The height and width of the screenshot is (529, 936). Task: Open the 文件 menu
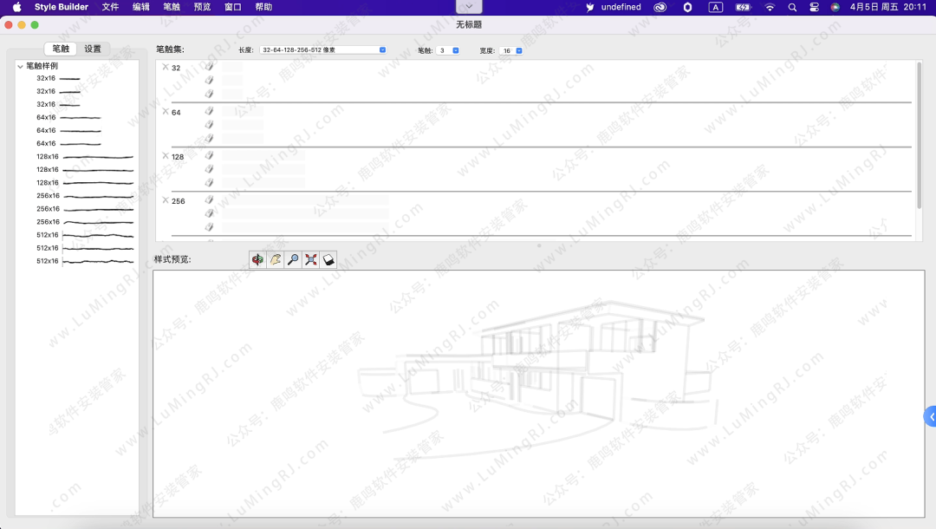click(x=110, y=7)
